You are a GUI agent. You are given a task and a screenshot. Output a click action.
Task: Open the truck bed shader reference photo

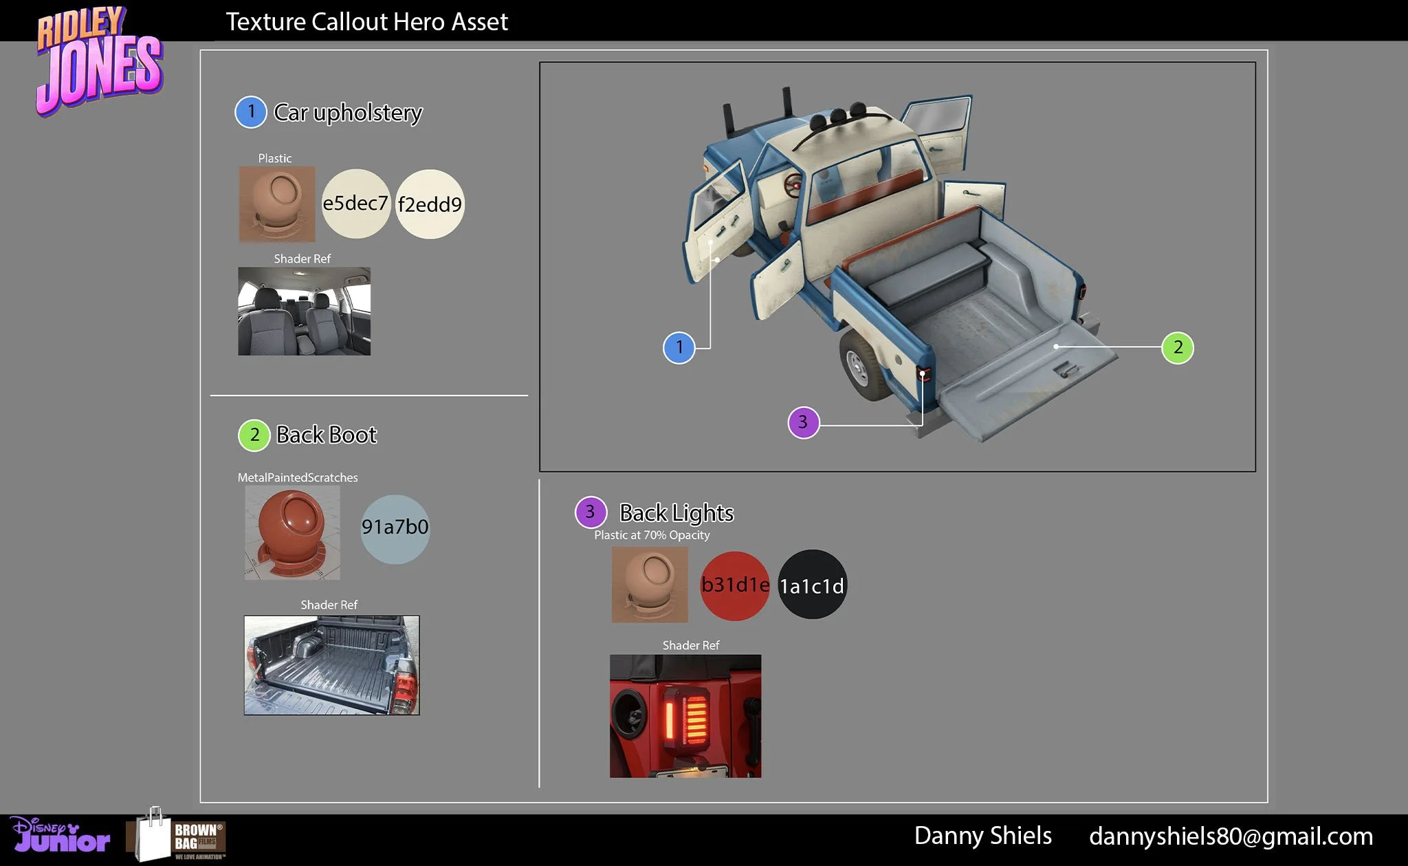(x=331, y=665)
